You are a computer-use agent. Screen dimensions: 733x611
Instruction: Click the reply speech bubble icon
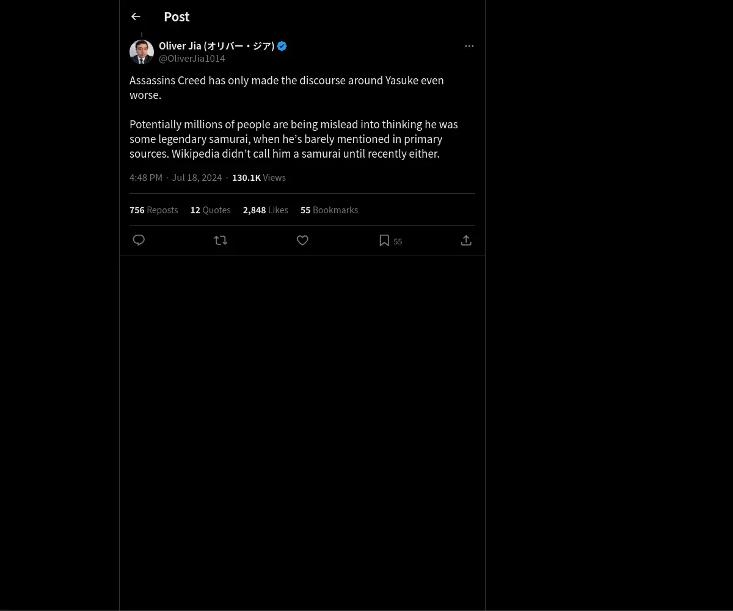click(139, 240)
